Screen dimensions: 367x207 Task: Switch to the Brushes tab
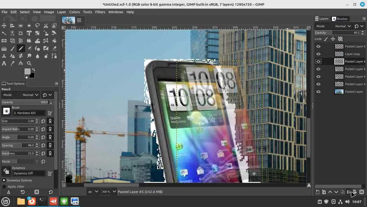point(340,19)
